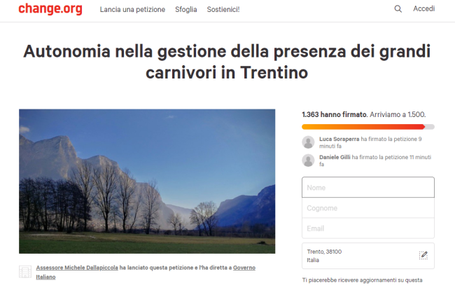455x286 pixels.
Task: Click the signature progress bar
Action: click(x=368, y=127)
